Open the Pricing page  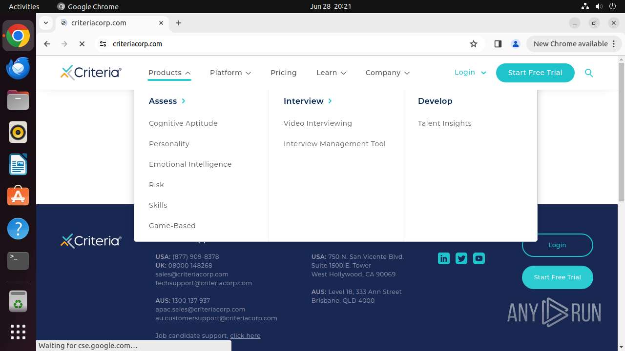(284, 73)
